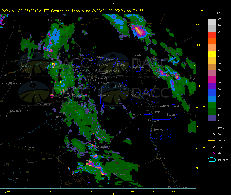Screen dimensions: 231x195
Task: Select the yellow 54 dBZ legend swatch
Action: pos(211,54)
